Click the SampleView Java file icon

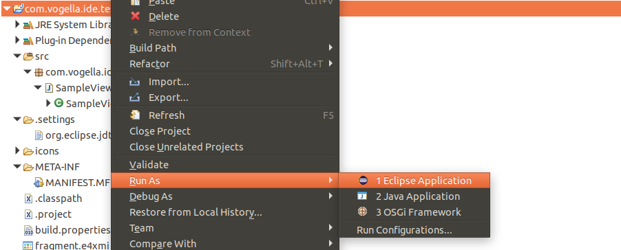tap(49, 88)
